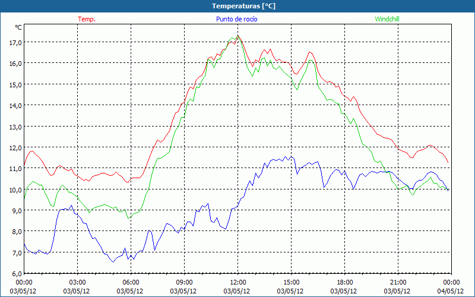This screenshot has width=475, height=297.
Task: Click the 15,0 y-axis value
Action: (15, 84)
